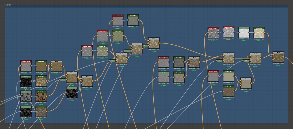
Task: Select the Blend node directly under Ambient Occlusion
Action: click(x=229, y=58)
